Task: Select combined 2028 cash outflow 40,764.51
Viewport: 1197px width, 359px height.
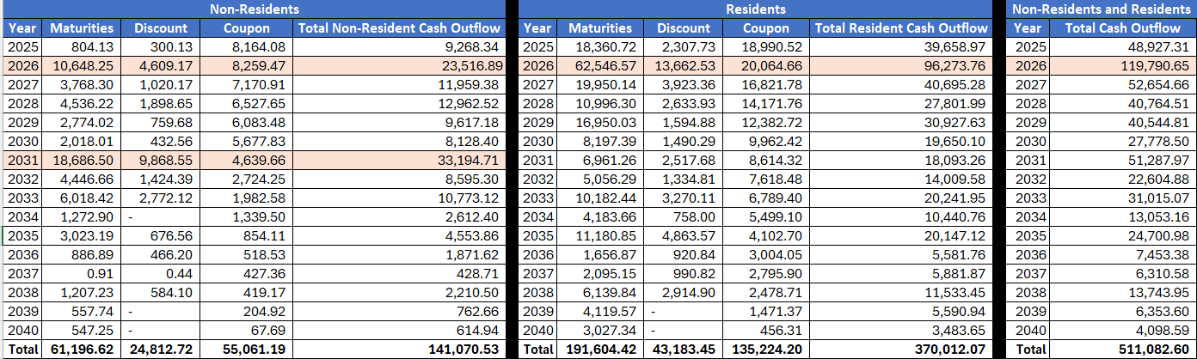Action: tap(1121, 103)
